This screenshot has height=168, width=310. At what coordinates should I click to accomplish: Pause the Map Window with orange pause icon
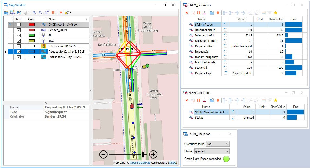(53, 13)
